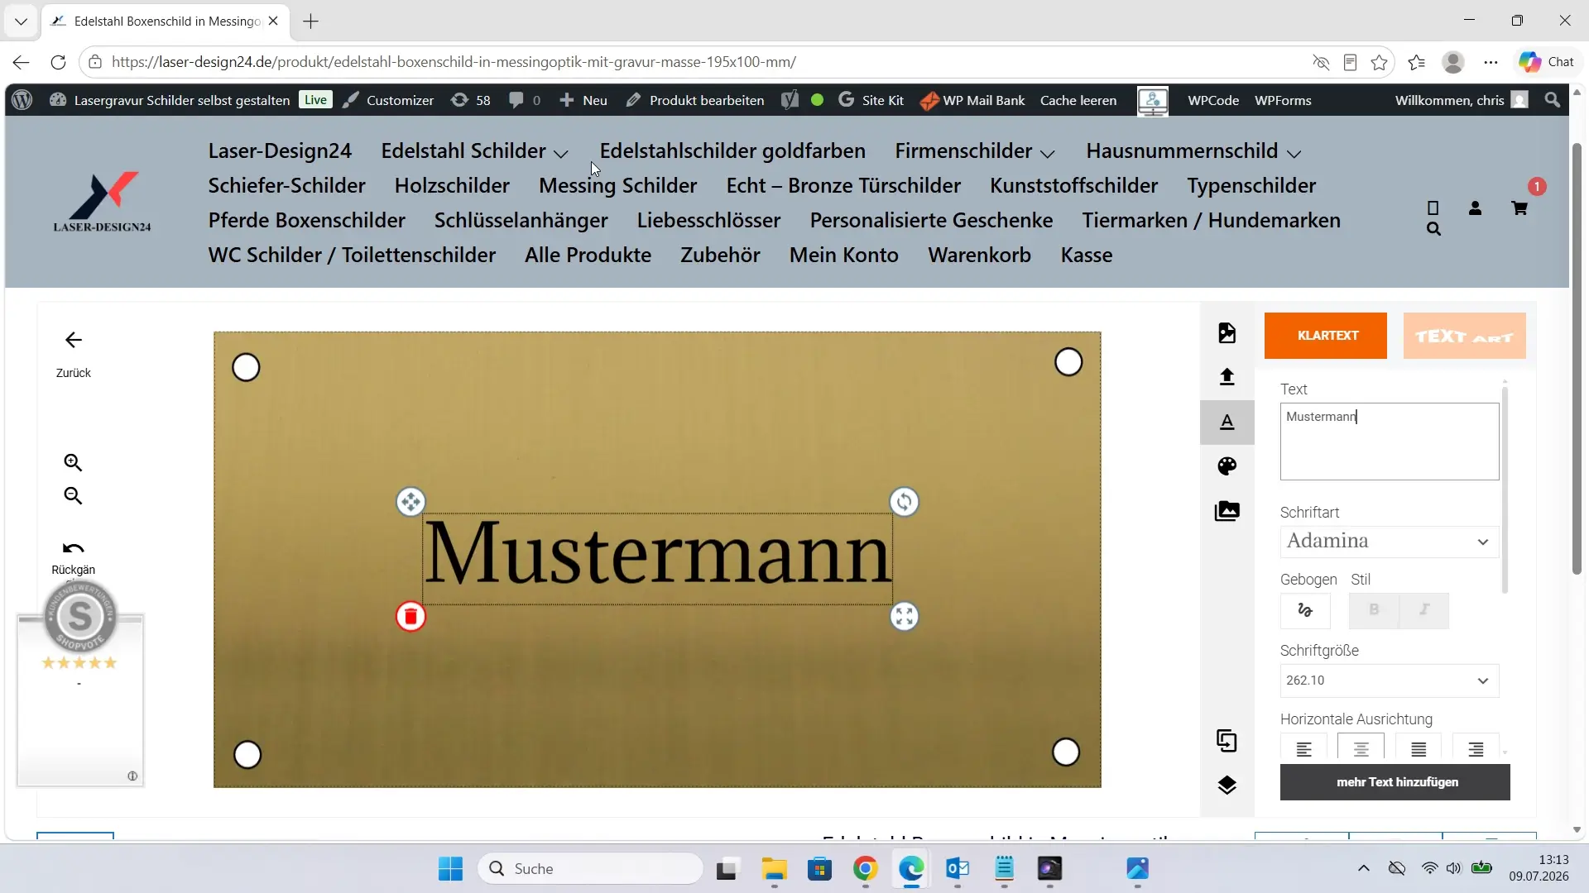Screen dimensions: 1589x893
Task: Click the resize handle of text box
Action: click(x=904, y=616)
